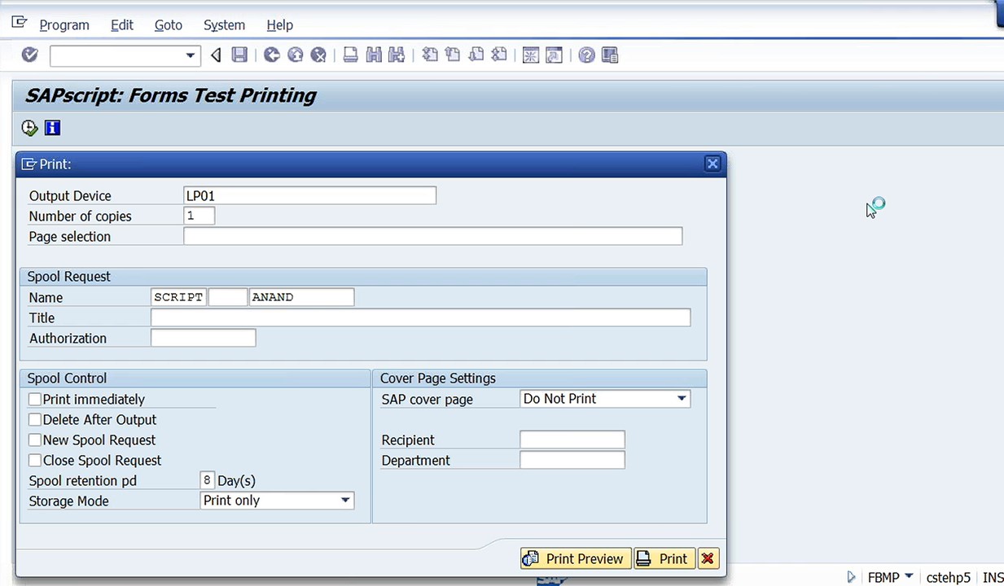Image resolution: width=1004 pixels, height=586 pixels.
Task: Click the Authorization input field
Action: coord(204,338)
